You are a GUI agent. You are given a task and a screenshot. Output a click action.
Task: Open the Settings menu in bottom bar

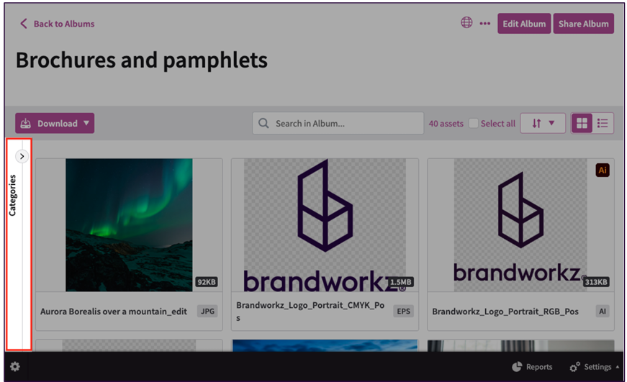click(x=595, y=367)
